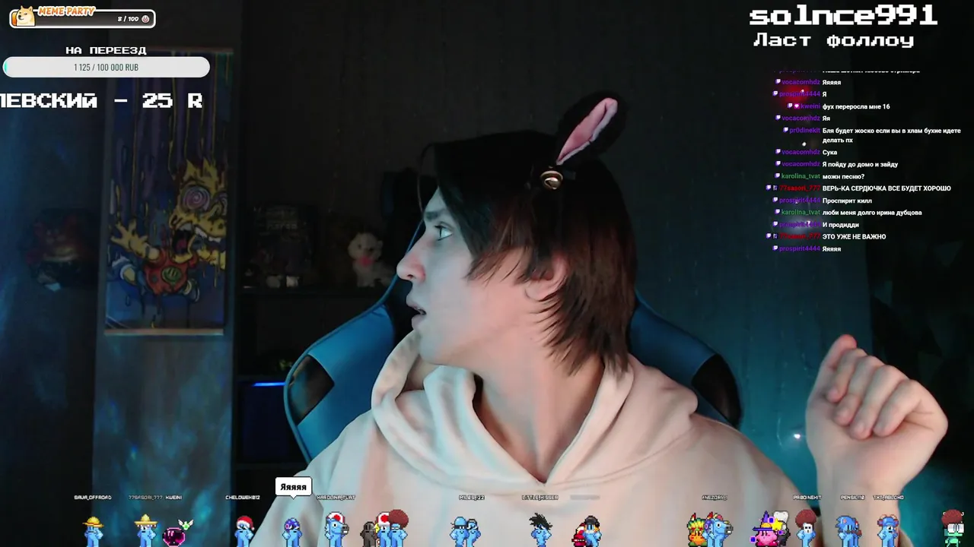Click the SAVA_OFFROAD name label
Screen dimensions: 974x547
[x=93, y=498]
